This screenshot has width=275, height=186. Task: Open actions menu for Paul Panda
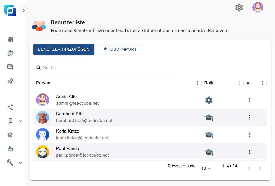pyautogui.click(x=250, y=152)
